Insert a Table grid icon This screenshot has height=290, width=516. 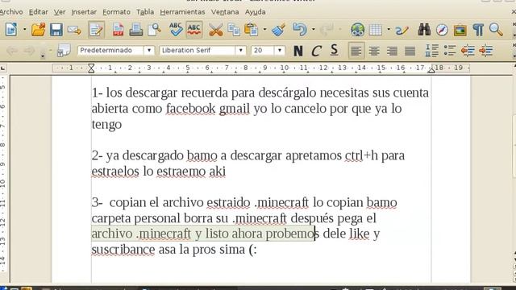tap(376, 30)
